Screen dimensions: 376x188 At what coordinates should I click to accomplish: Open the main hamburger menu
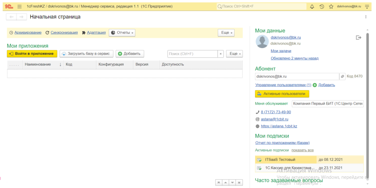point(20,7)
